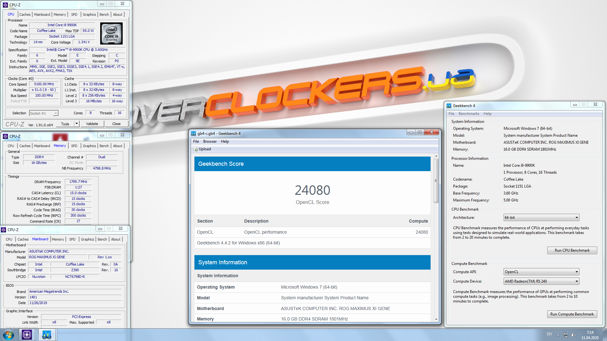Click the Validate button in CPU-Z
The width and height of the screenshot is (607, 341).
[92, 124]
